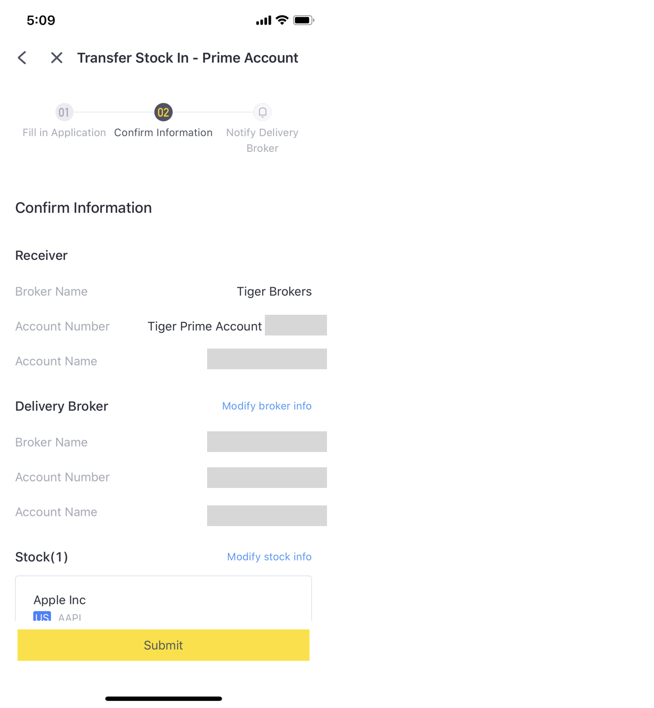Tap the home indicator bar
The width and height of the screenshot is (654, 708).
[163, 699]
